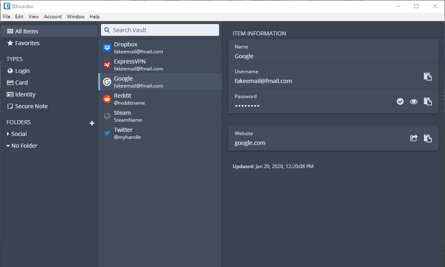Add a new folder with plus icon
Screen dimensions: 445x267
[92, 123]
